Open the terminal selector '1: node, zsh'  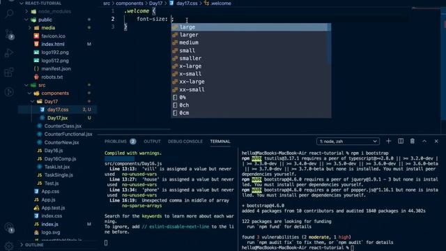pos(348,142)
